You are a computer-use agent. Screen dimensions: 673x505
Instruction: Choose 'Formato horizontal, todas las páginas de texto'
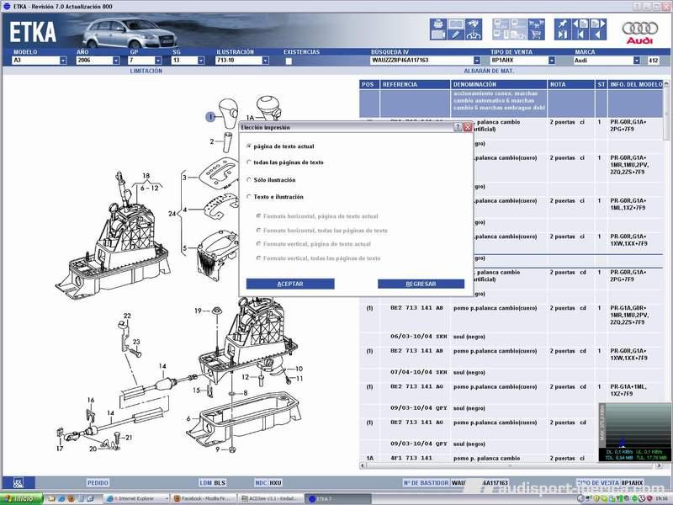coord(258,230)
